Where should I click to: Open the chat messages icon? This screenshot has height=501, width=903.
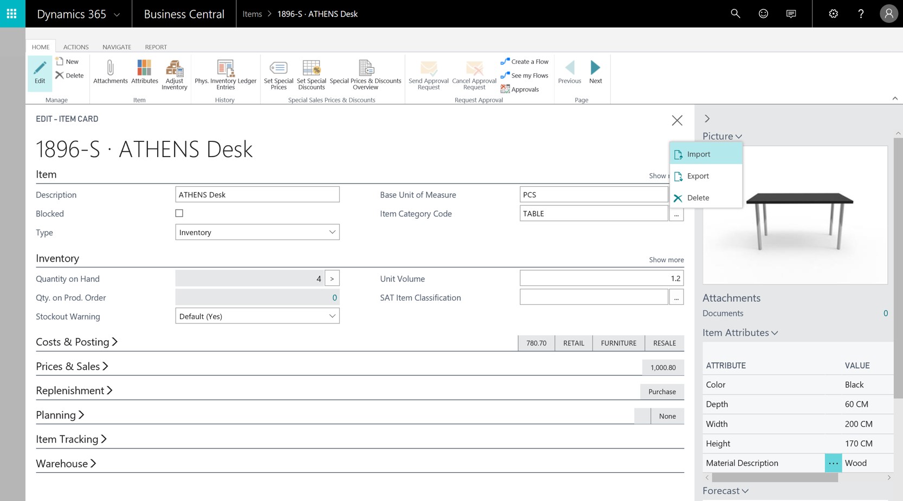coord(791,14)
